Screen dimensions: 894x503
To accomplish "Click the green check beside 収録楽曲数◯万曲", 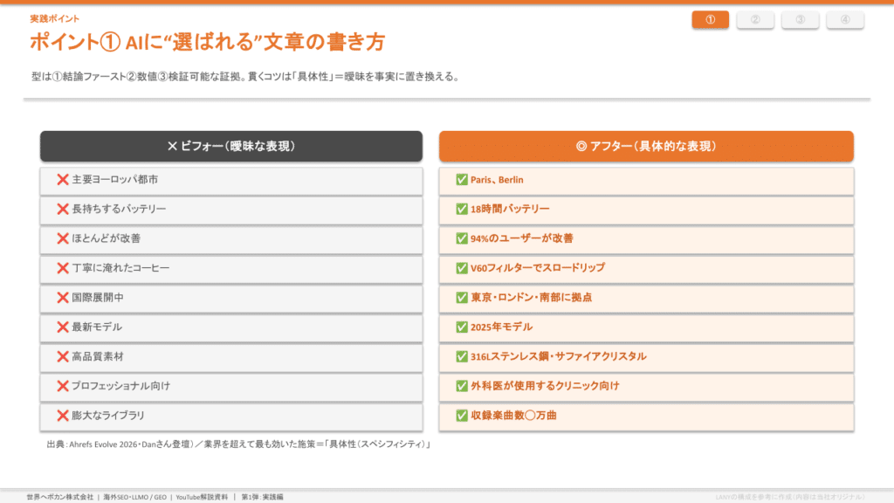I will [x=462, y=416].
